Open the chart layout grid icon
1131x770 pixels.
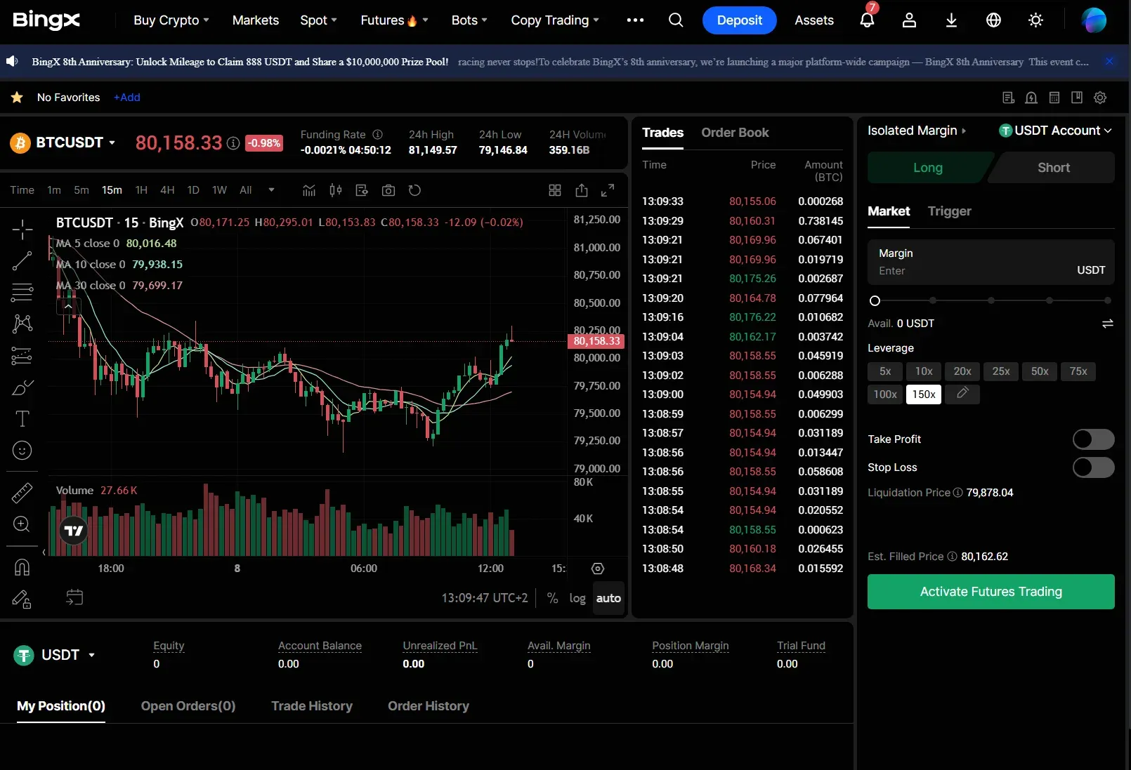[x=555, y=190]
